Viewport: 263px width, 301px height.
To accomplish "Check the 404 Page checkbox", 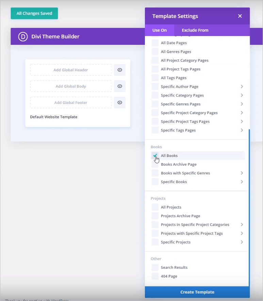I will tap(155, 276).
